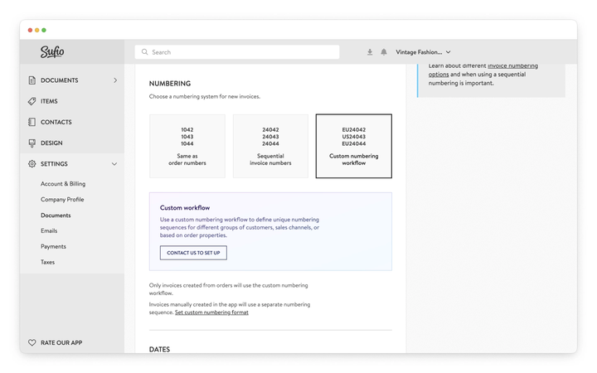Click the green maximize window dot
Viewport: 597px width, 373px height.
click(44, 30)
